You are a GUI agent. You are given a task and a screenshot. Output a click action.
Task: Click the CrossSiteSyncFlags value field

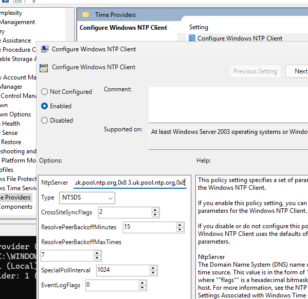[125, 212]
